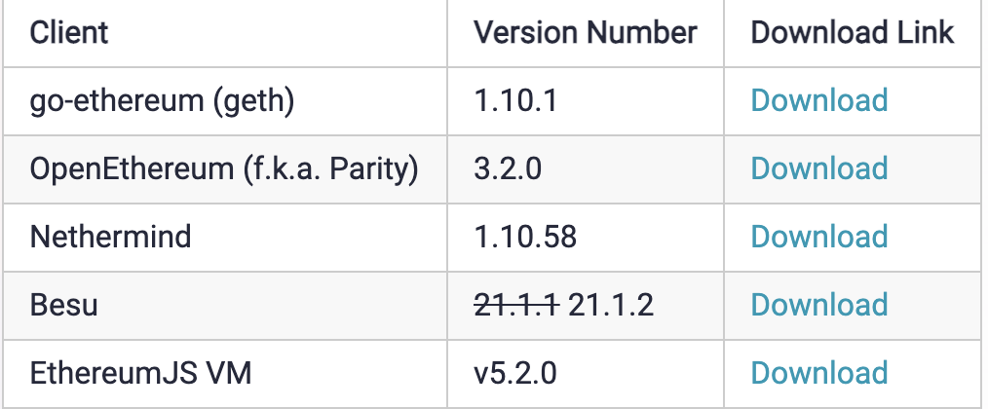
Task: Click the EthereumJS VM Download link
Action: click(x=818, y=373)
